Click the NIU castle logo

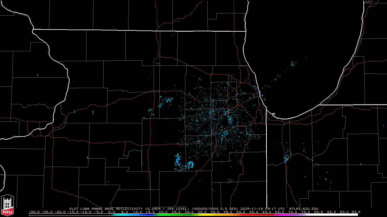click(x=7, y=205)
